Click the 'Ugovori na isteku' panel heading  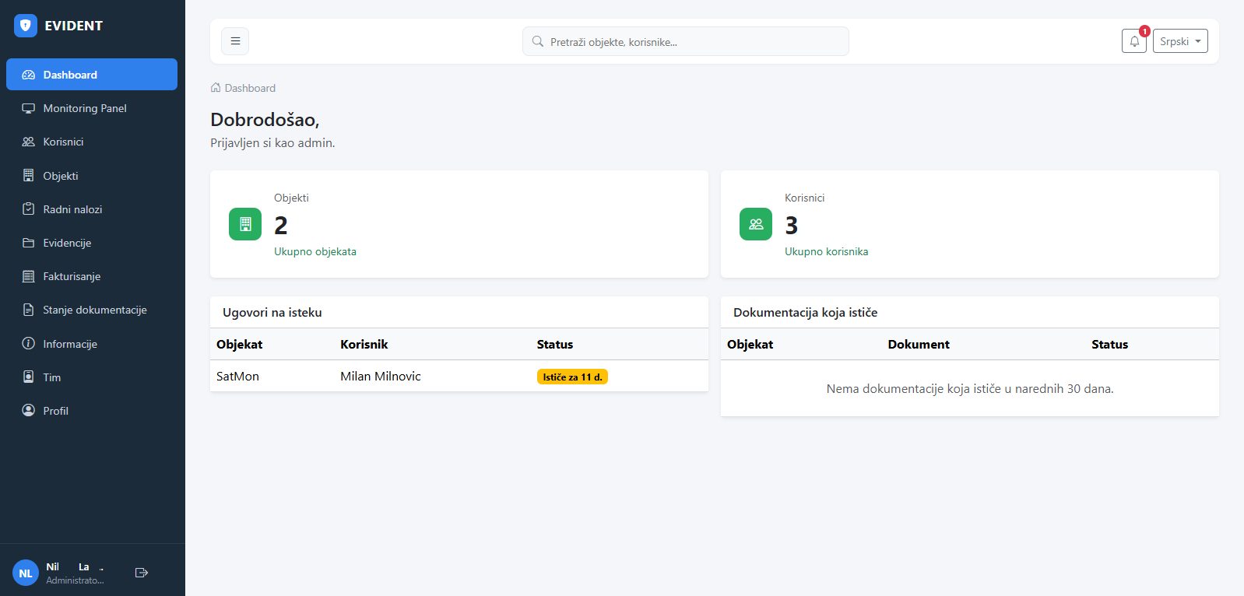click(272, 312)
